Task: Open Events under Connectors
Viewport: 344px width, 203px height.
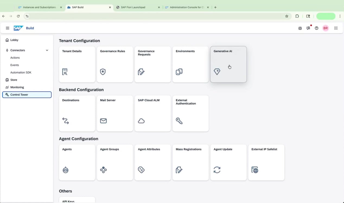Action: click(15, 65)
